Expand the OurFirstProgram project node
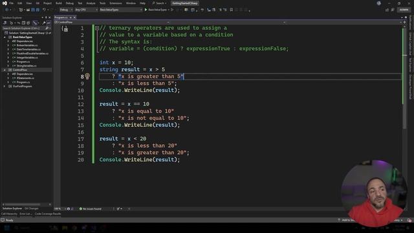 coord(5,86)
